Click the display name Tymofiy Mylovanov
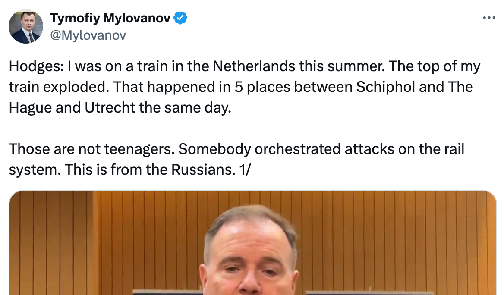The image size is (504, 295). pos(110,18)
